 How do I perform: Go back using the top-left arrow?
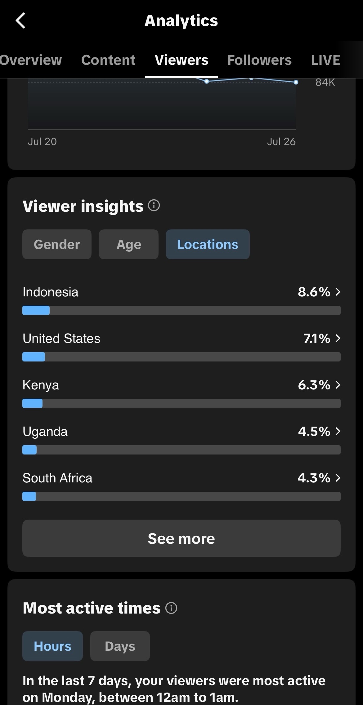pyautogui.click(x=20, y=21)
